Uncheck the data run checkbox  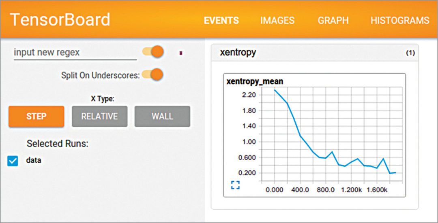13,161
